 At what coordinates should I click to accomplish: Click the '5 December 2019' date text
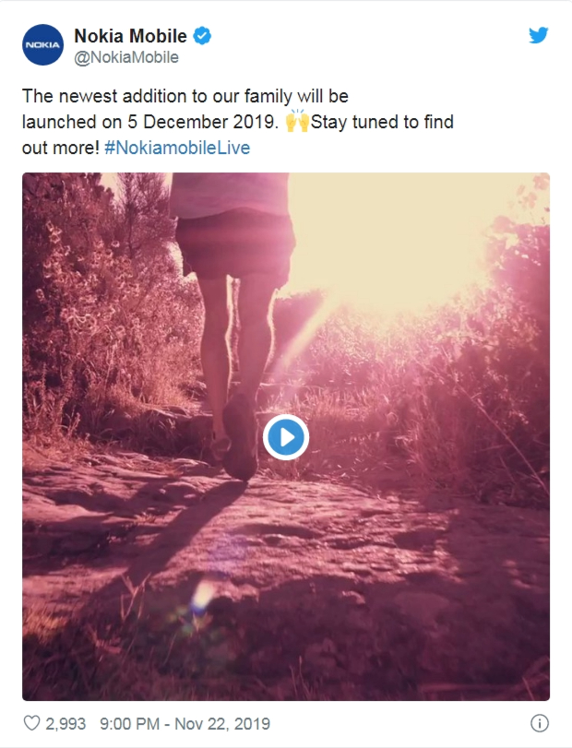202,122
